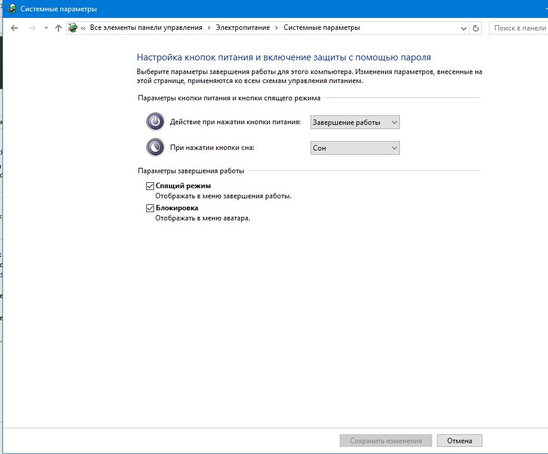This screenshot has width=548, height=454.
Task: Click 'Сохранить изменения' button
Action: [386, 441]
